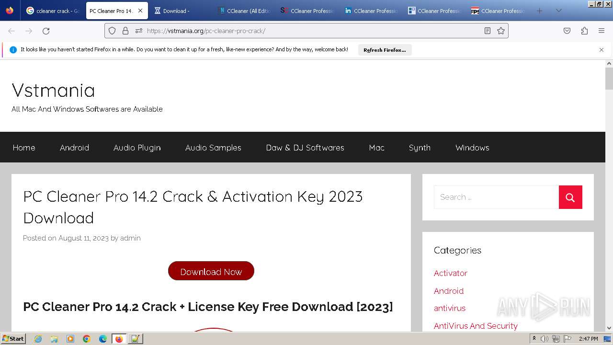
Task: Open the Android menu item
Action: pyautogui.click(x=74, y=148)
